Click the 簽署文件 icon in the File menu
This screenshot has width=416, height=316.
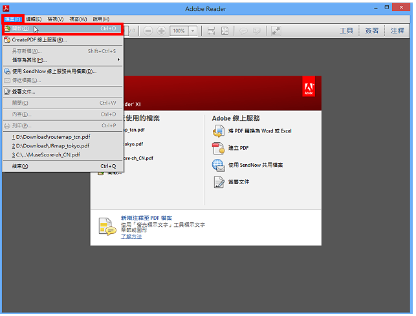click(7, 92)
